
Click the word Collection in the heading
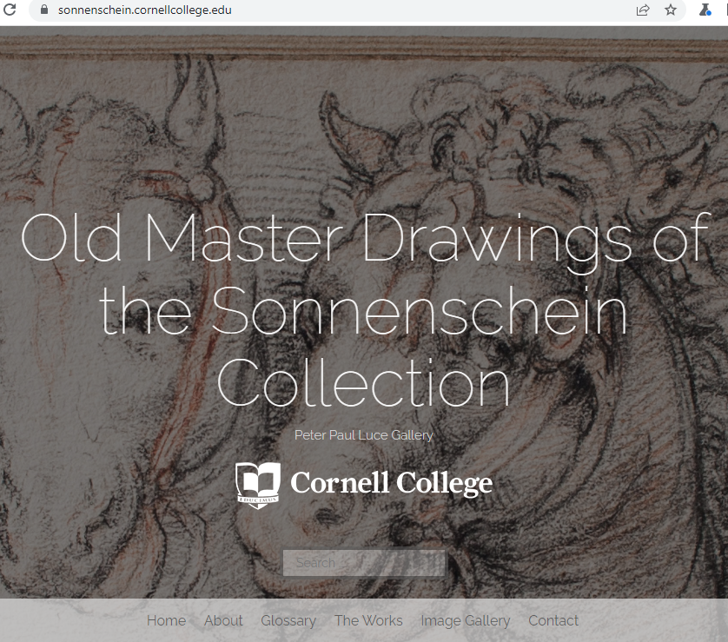363,383
